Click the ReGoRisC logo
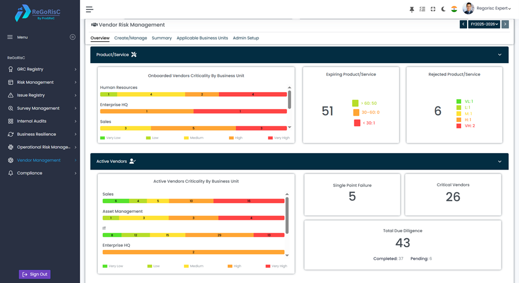 tap(40, 13)
